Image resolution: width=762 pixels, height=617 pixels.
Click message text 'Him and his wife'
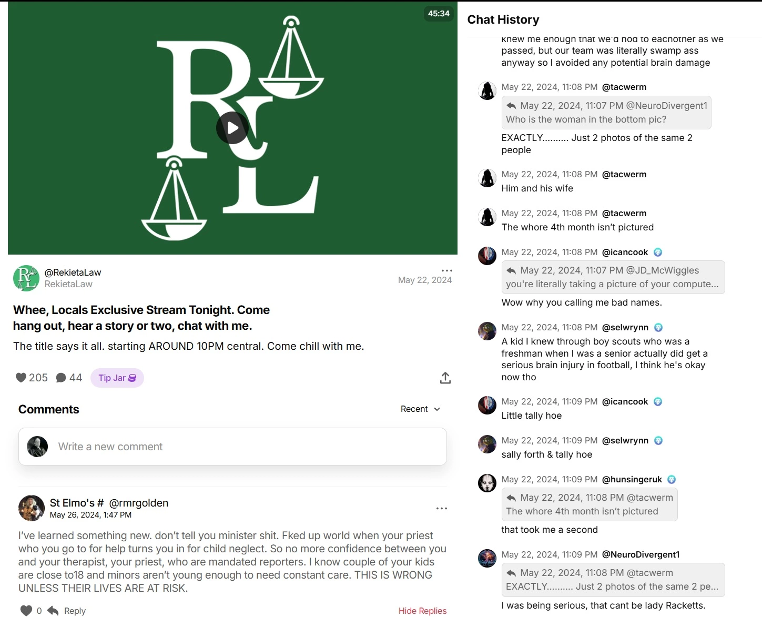click(537, 188)
